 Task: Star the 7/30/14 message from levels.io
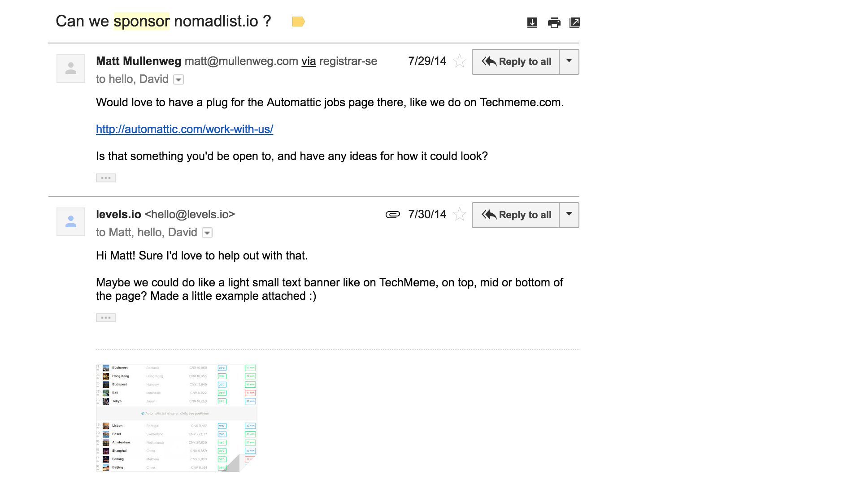[x=460, y=214]
